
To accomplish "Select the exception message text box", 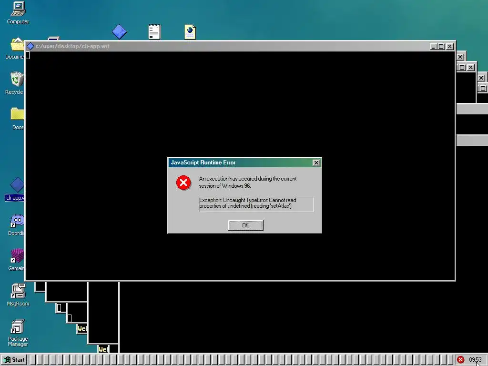I will (256, 204).
